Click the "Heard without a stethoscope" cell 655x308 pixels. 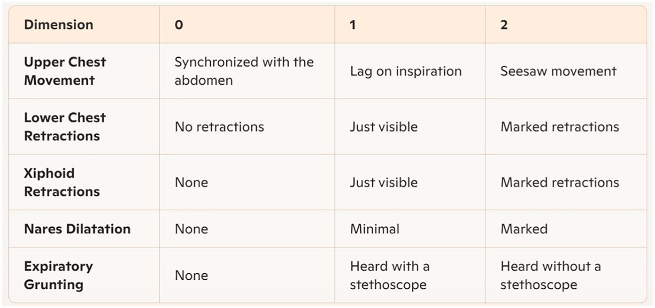(550, 275)
